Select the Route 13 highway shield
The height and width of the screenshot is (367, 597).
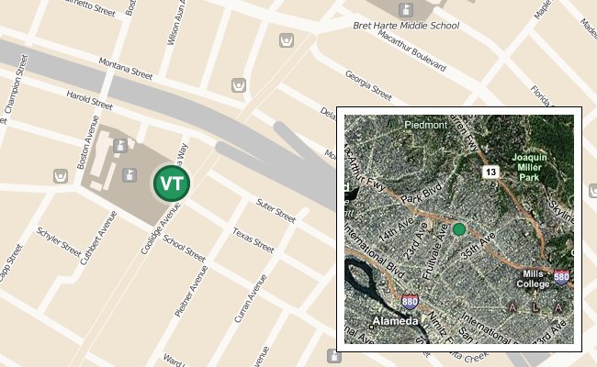(x=490, y=172)
